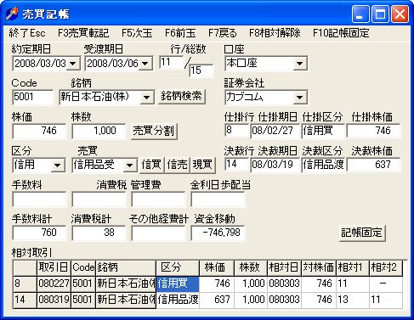Image resolution: width=414 pixels, height=320 pixels.
Task: Select the highlighted 信用買 cell in table
Action: pyautogui.click(x=178, y=284)
